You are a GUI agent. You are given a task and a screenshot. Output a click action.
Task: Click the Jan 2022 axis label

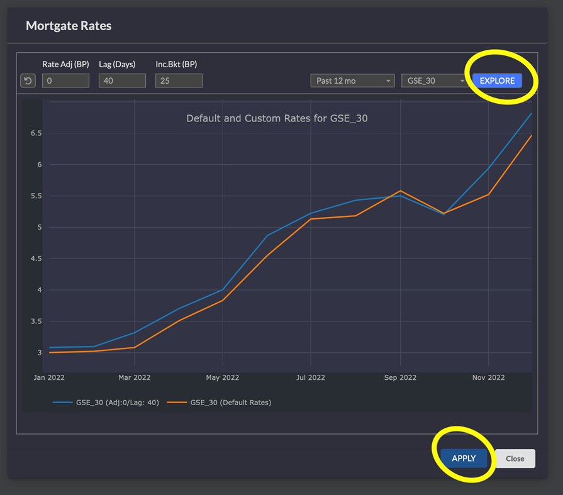pyautogui.click(x=48, y=377)
